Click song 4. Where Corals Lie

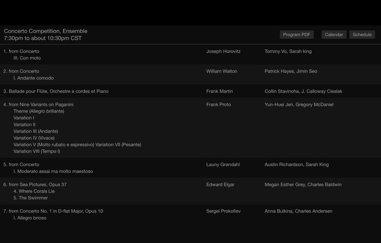tap(34, 191)
